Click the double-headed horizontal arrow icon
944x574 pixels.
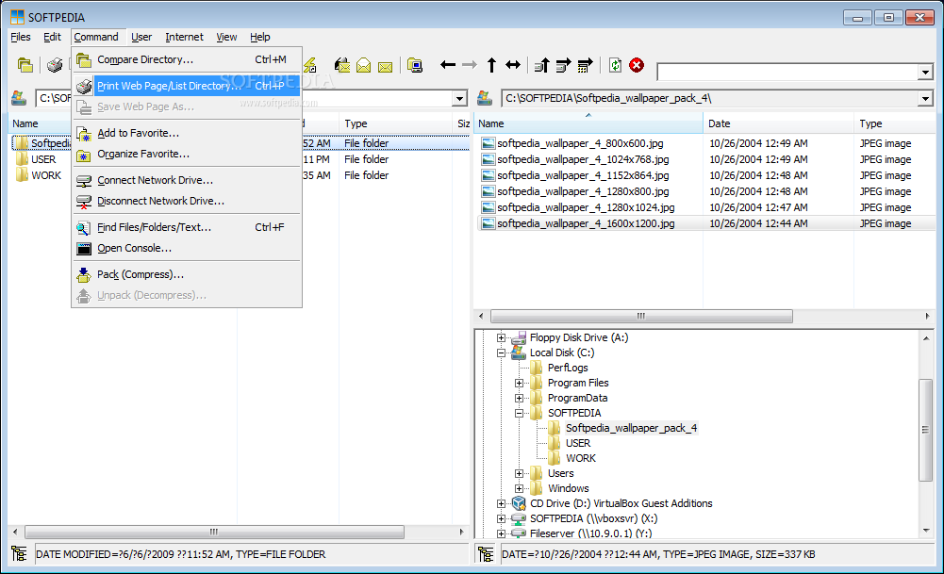click(x=513, y=64)
